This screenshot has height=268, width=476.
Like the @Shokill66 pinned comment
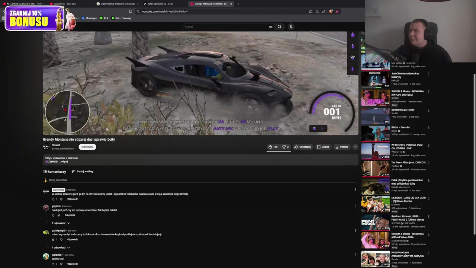pos(53,199)
